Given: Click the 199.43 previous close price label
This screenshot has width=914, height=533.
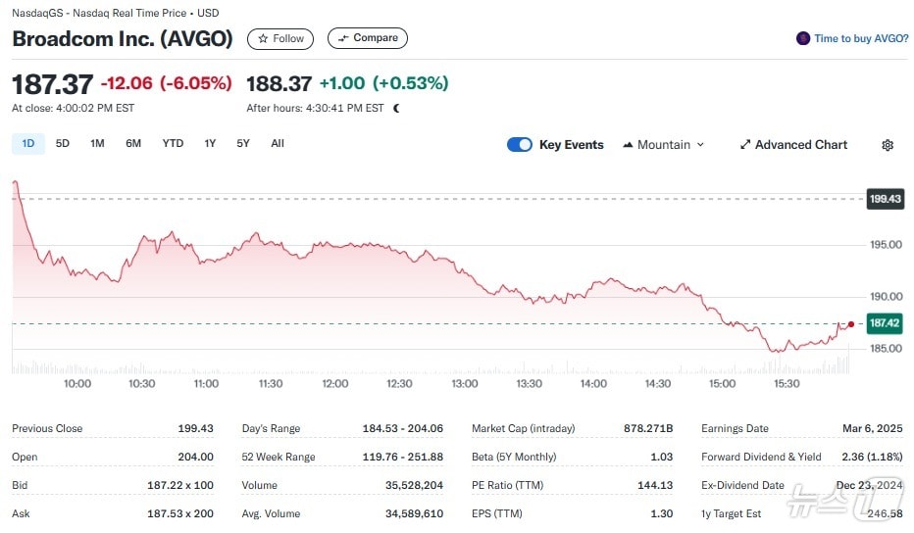Looking at the screenshot, I should coord(885,199).
